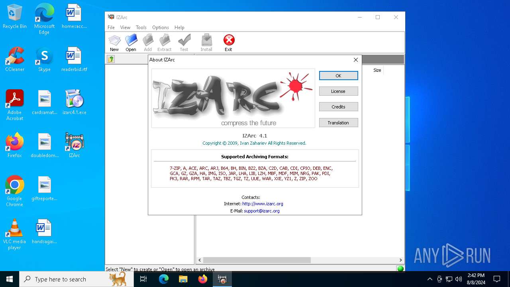Open File Explorer from the taskbar

[x=183, y=279]
